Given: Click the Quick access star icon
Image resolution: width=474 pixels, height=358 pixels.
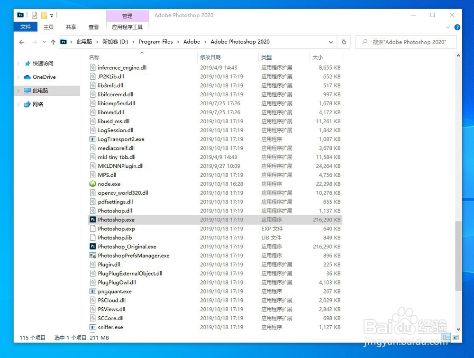Looking at the screenshot, I should point(27,63).
